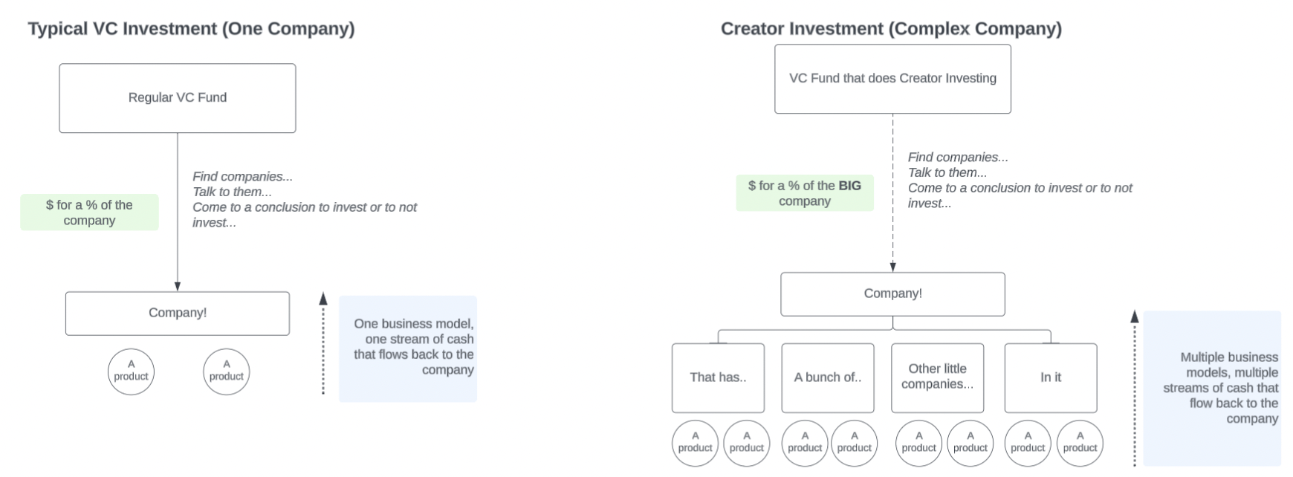1293x477 pixels.
Task: Click the first product circle under 'That has..'
Action: point(695,443)
